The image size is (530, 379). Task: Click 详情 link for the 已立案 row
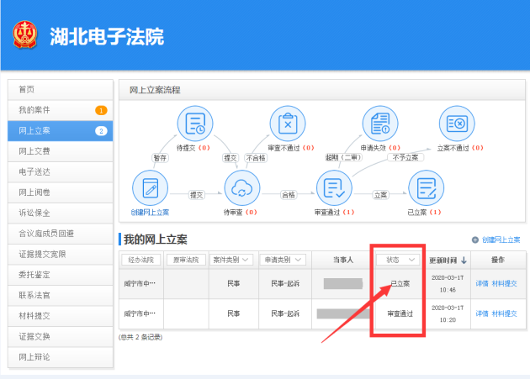point(482,283)
